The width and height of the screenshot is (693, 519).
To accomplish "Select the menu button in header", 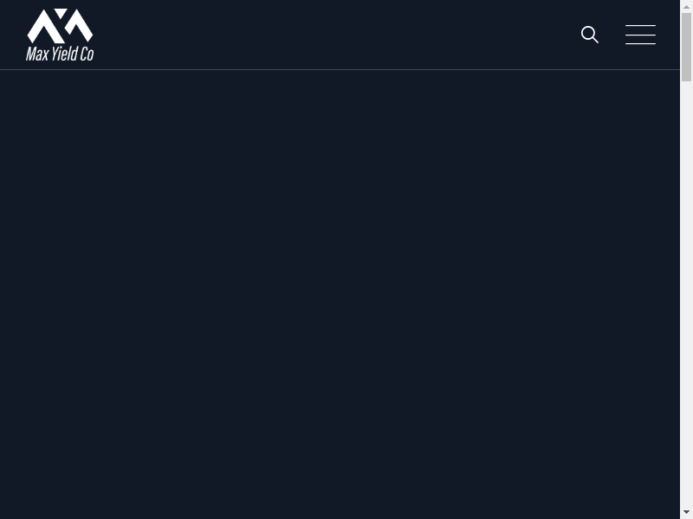I will (x=640, y=35).
